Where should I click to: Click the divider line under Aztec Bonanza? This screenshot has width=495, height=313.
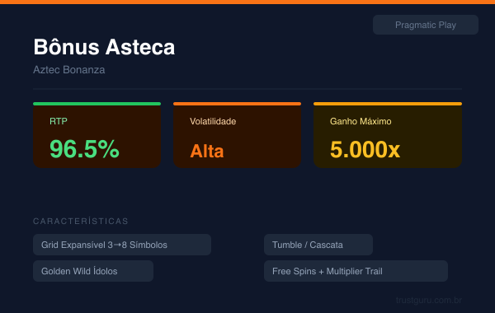pos(247,89)
